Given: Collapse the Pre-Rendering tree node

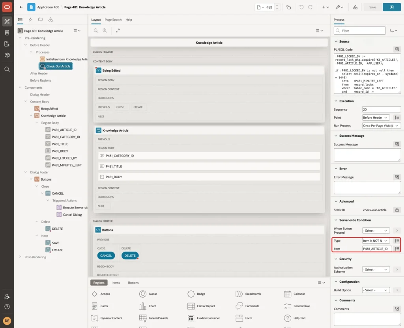Looking at the screenshot, I should (x=20, y=38).
